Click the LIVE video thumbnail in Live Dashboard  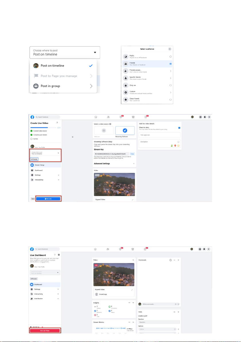point(114,275)
